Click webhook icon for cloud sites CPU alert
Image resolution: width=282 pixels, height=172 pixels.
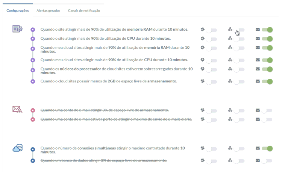[x=230, y=60]
